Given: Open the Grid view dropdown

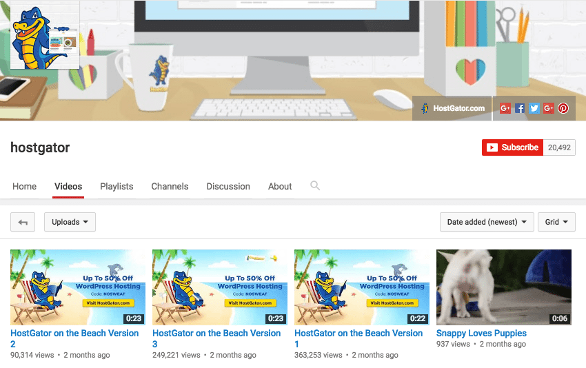Looking at the screenshot, I should [x=556, y=222].
